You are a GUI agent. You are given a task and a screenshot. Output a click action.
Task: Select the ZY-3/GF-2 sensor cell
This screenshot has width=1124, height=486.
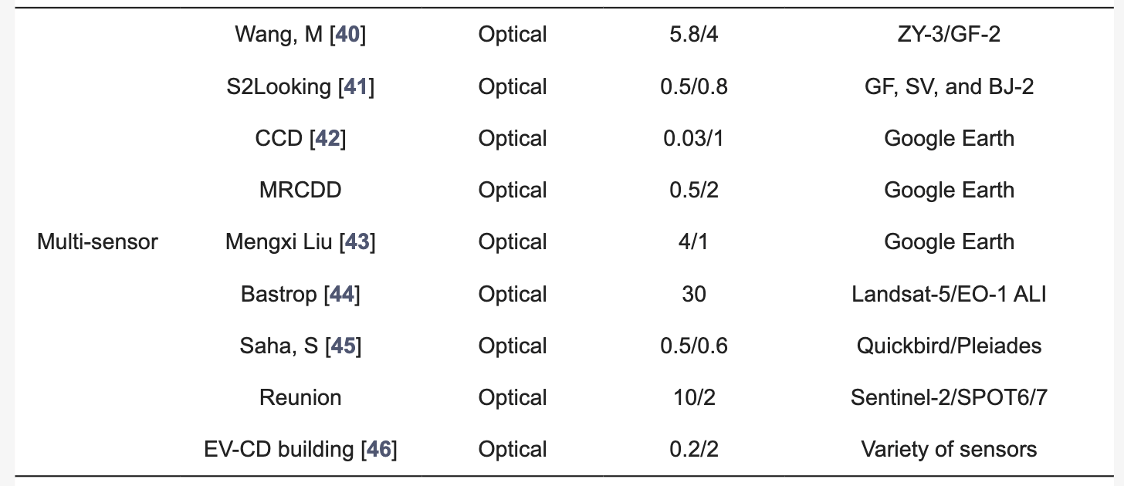949,35
